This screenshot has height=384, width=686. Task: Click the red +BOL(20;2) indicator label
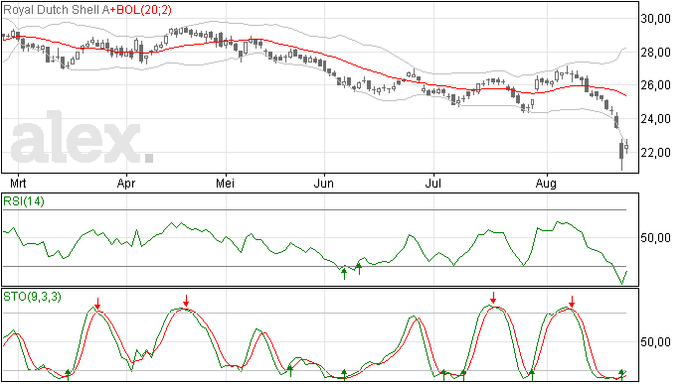pos(140,10)
